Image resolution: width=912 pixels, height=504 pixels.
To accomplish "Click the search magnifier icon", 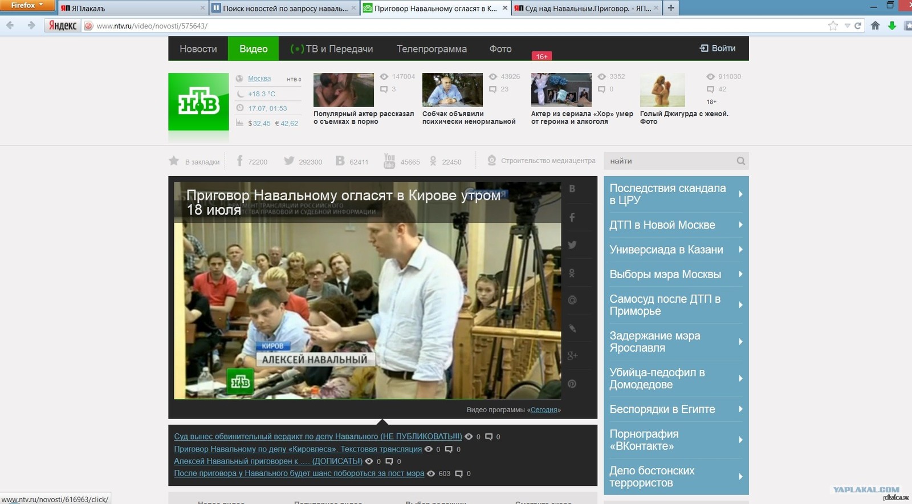I will point(740,161).
